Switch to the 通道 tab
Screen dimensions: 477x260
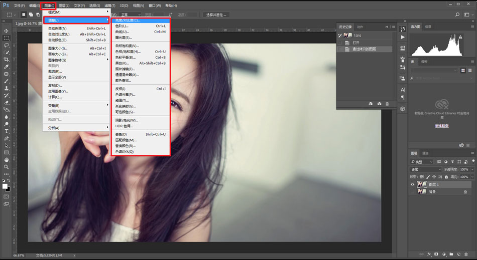pyautogui.click(x=425, y=153)
